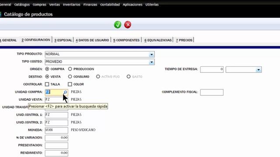This screenshot has width=280, height=157.
Task: Switch to the 1 GENERAL tab
Action: coord(9,40)
